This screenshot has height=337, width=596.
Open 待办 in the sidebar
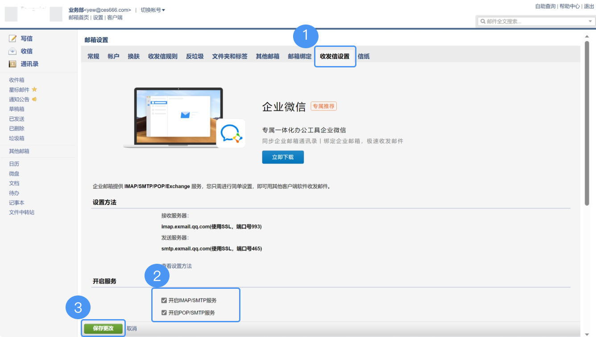tap(14, 193)
